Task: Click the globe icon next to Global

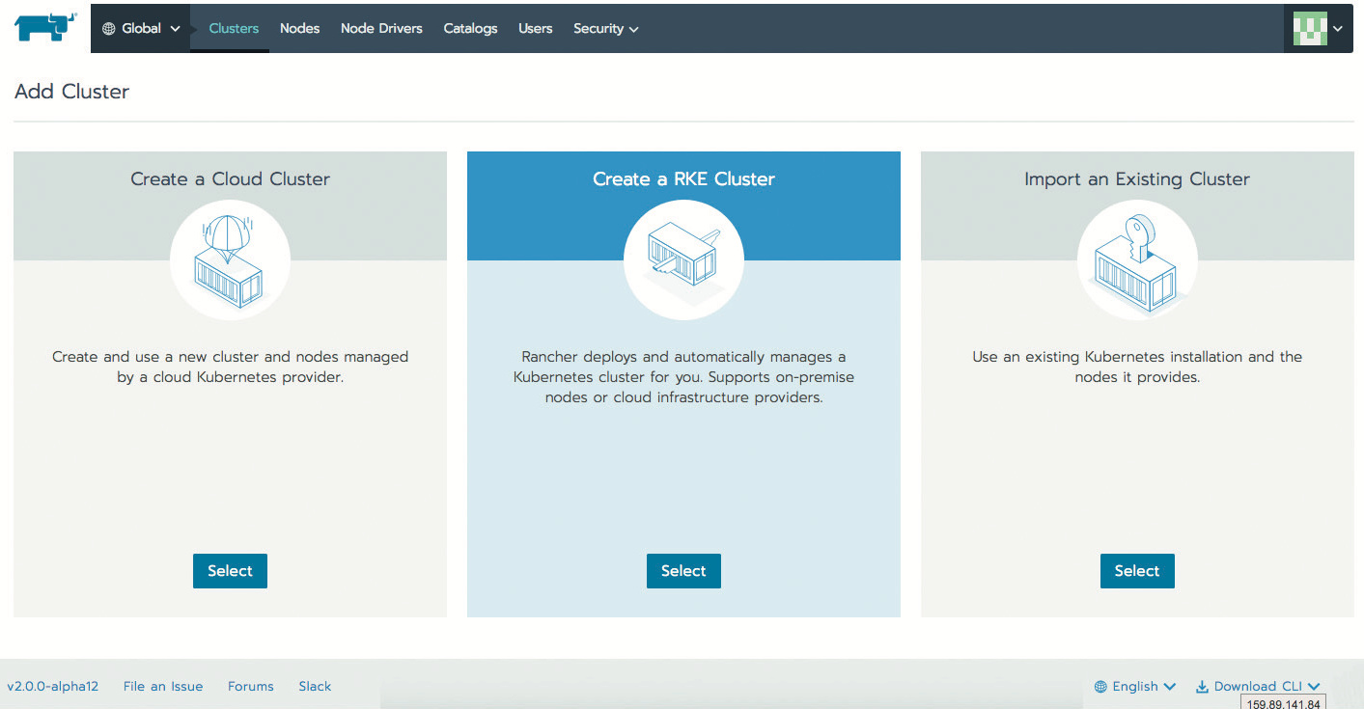Action: (x=109, y=29)
